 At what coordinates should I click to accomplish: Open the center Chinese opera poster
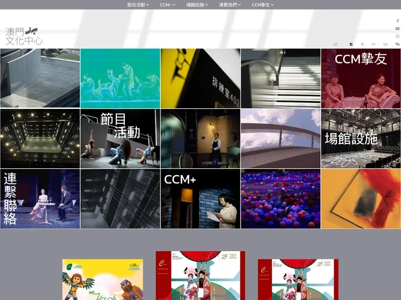pyautogui.click(x=200, y=276)
